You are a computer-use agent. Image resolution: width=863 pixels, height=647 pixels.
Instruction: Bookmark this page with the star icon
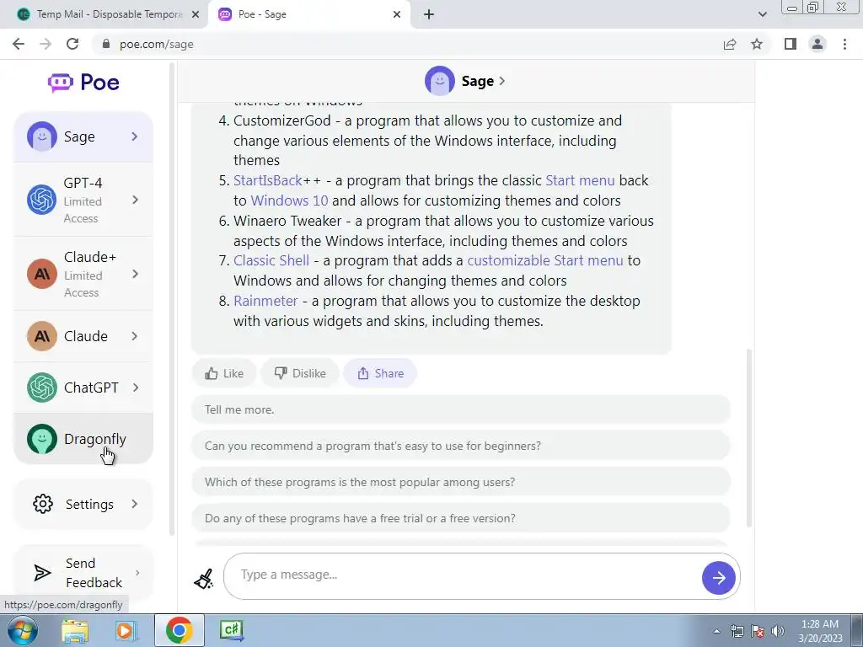pos(757,44)
